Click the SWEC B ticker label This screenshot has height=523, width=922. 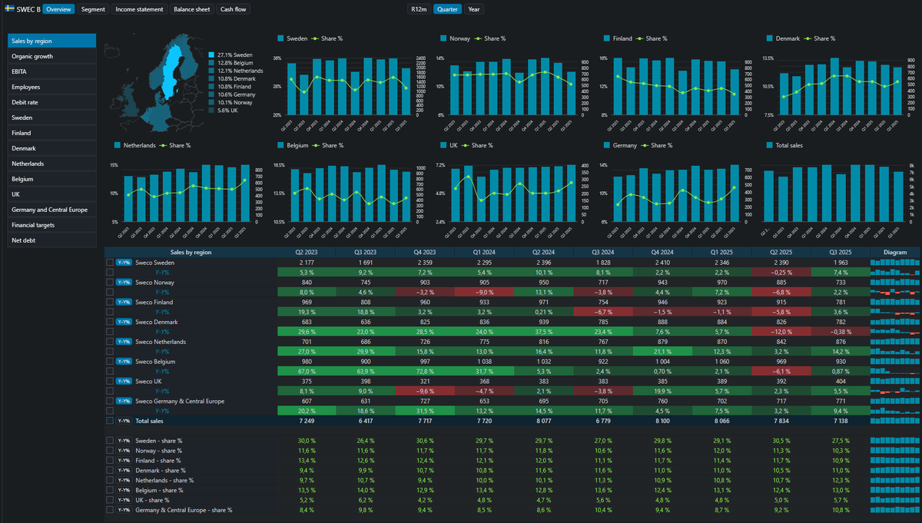[28, 9]
